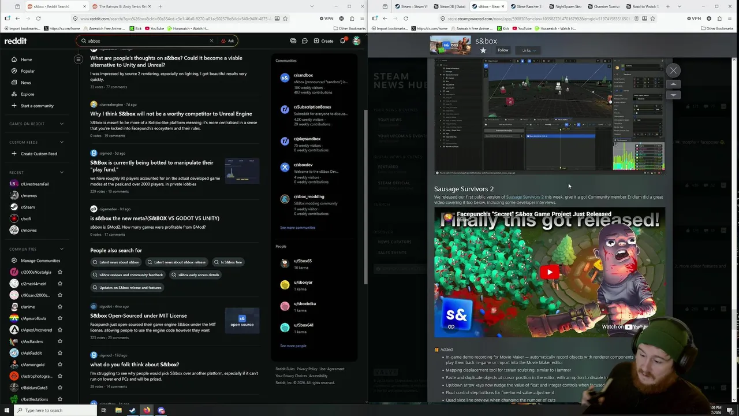The image size is (739, 416).
Task: Click Create post button on Reddit
Action: tap(323, 41)
